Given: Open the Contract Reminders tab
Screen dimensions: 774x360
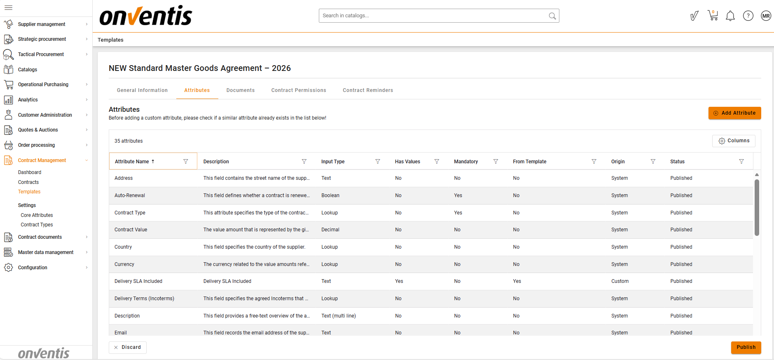Looking at the screenshot, I should 368,90.
